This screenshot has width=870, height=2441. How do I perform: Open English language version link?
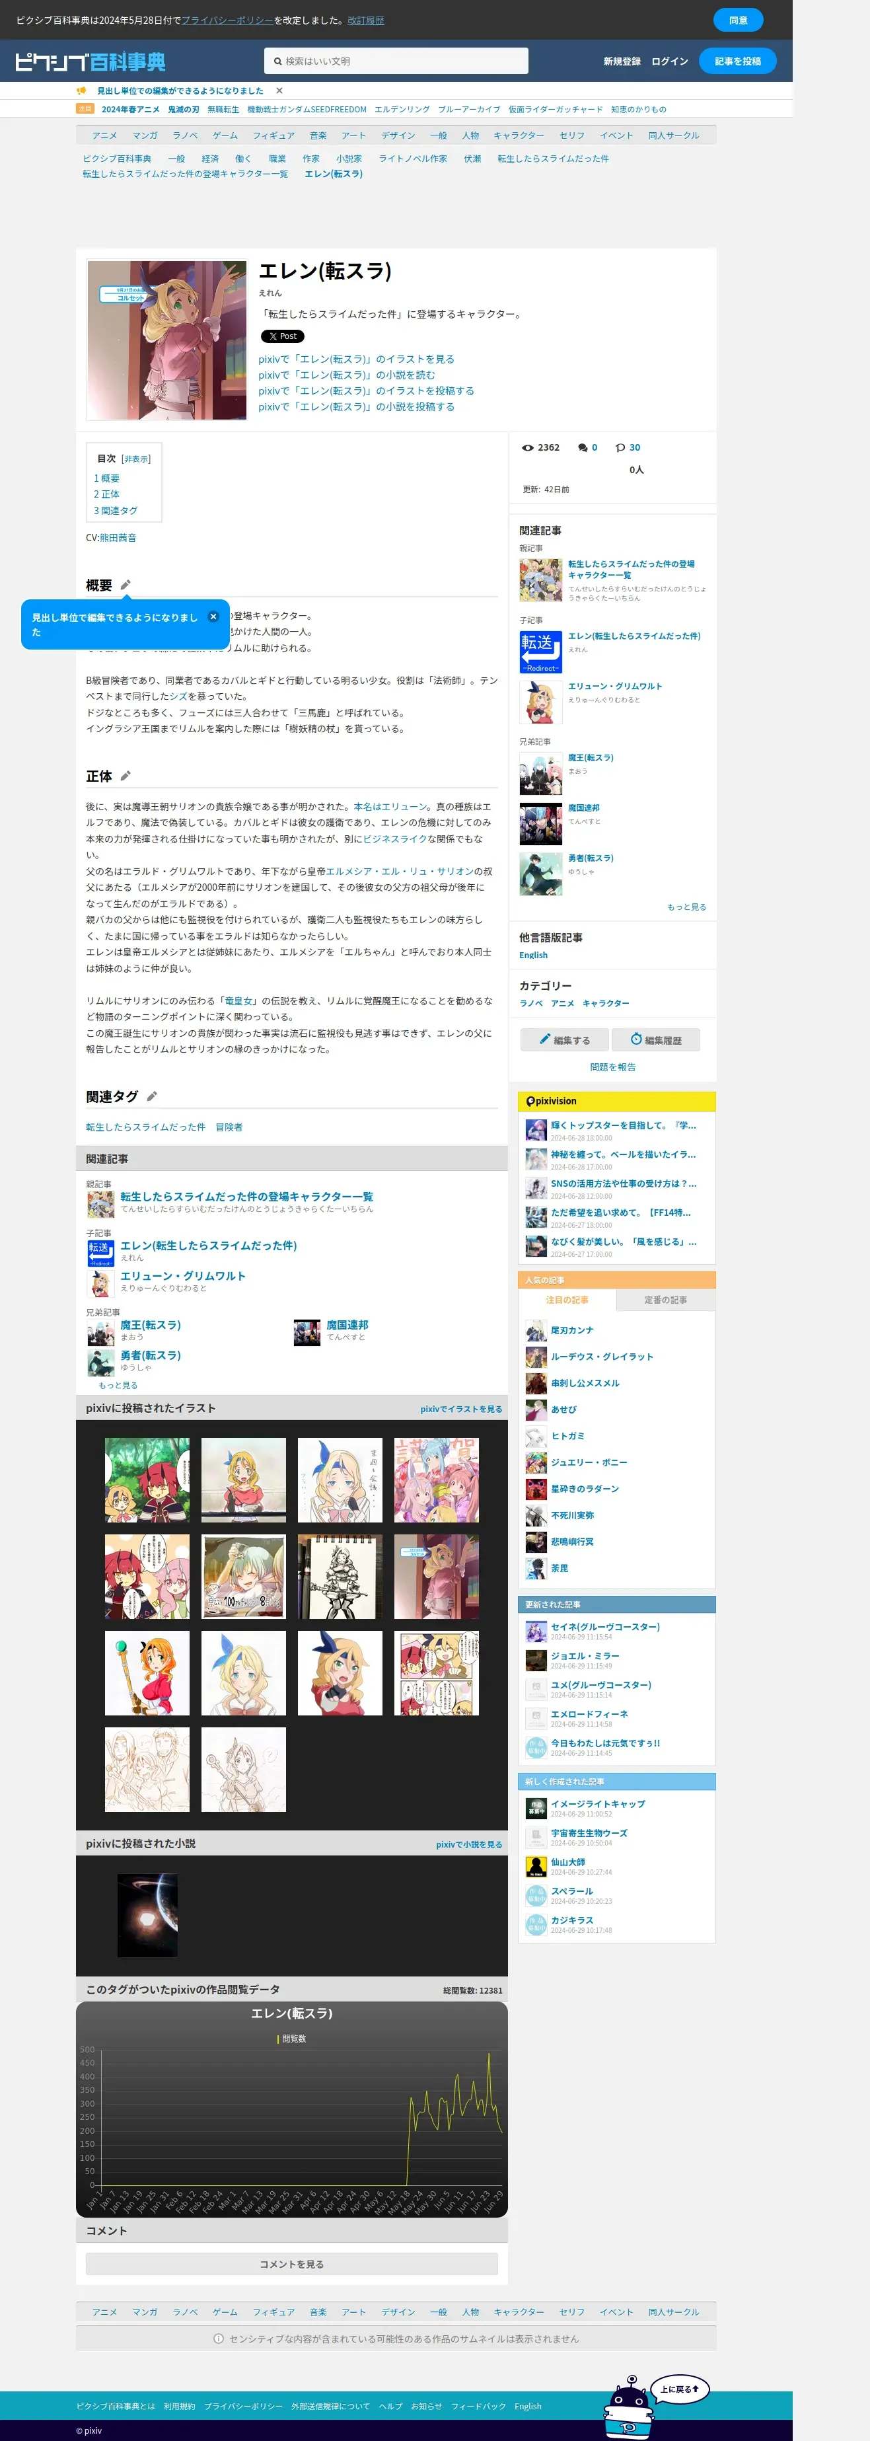click(x=532, y=955)
